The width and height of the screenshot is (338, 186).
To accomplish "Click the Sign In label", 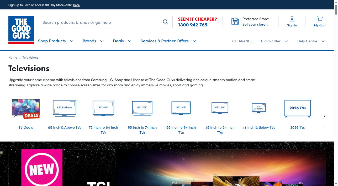I will click(292, 25).
